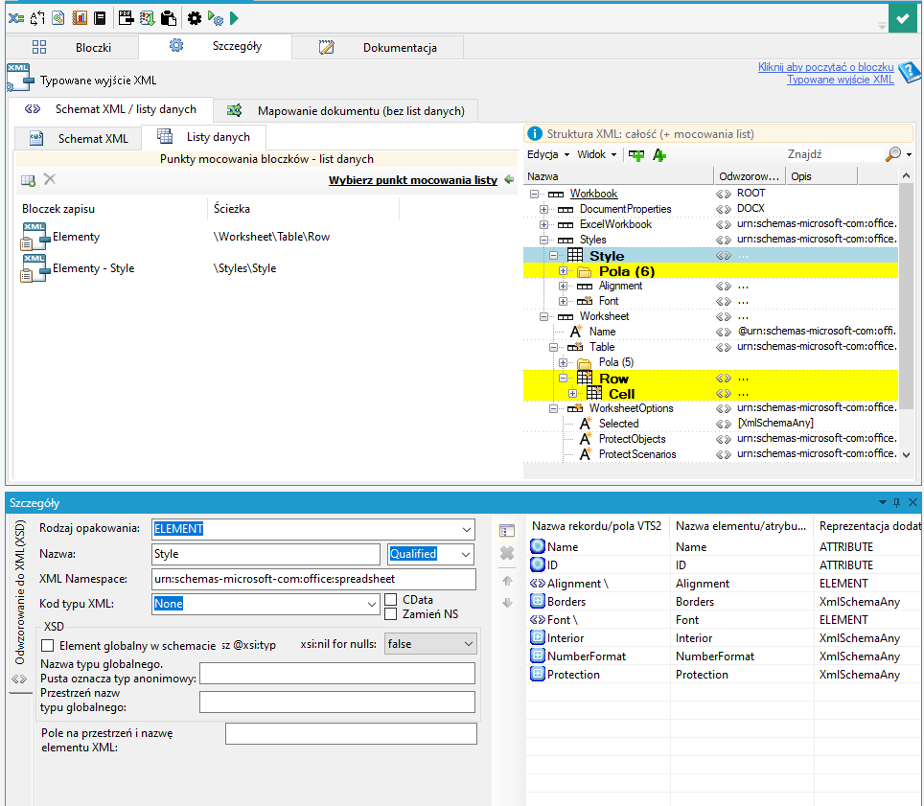Click Wybierz punkt mocowania listy link
Image resolution: width=924 pixels, height=806 pixels.
coord(413,180)
